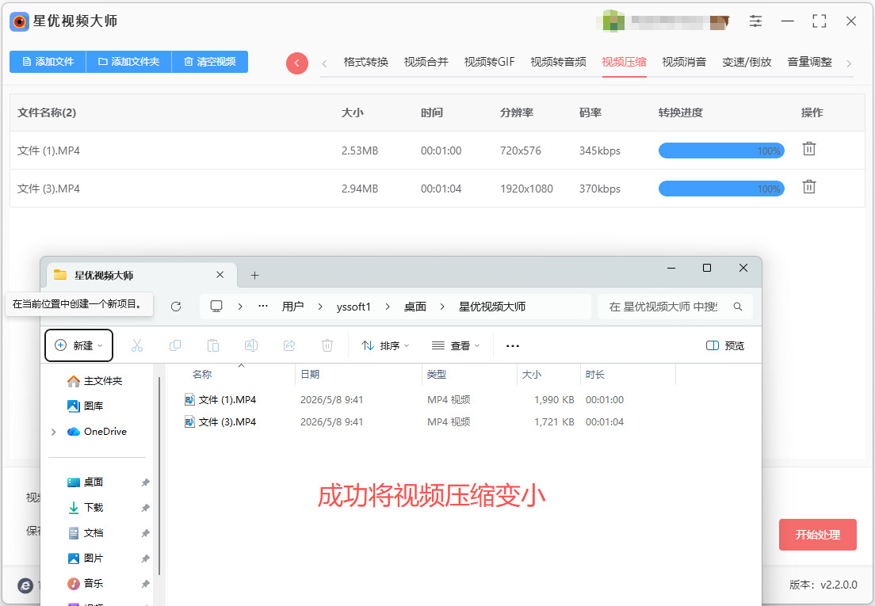
Task: Delete 文件 (1).MP4 row with trash icon
Action: (x=809, y=149)
